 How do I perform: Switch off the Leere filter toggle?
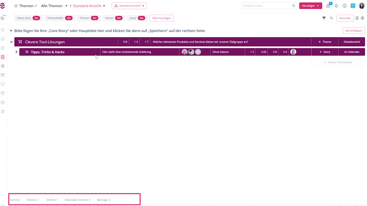(141, 18)
